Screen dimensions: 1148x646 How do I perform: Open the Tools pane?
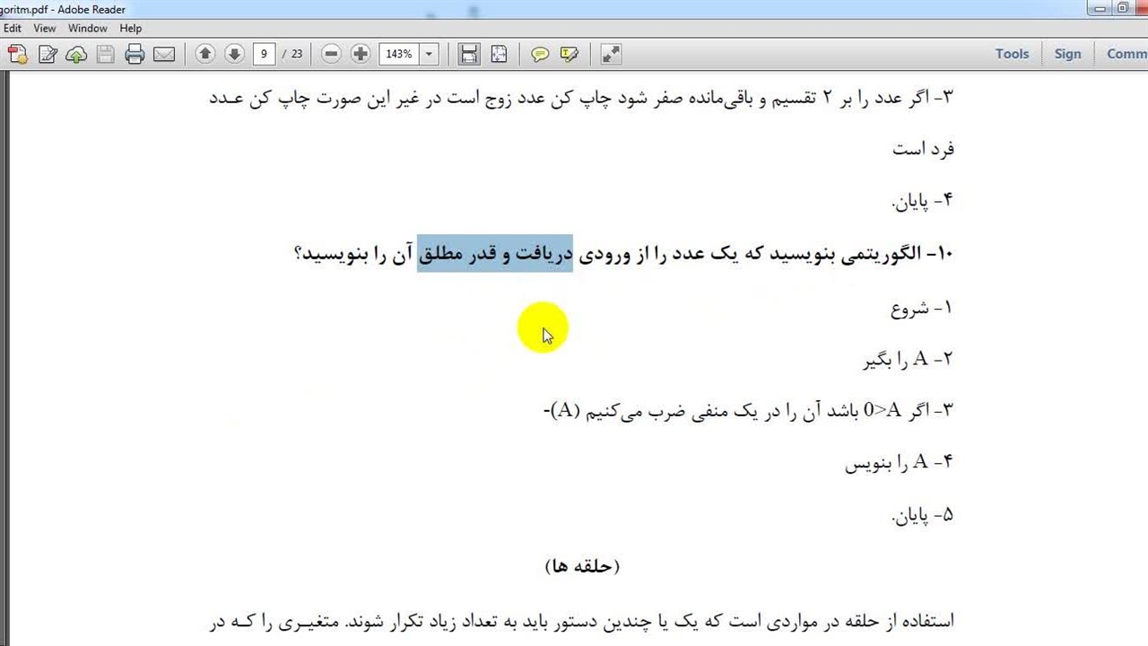[x=1012, y=54]
